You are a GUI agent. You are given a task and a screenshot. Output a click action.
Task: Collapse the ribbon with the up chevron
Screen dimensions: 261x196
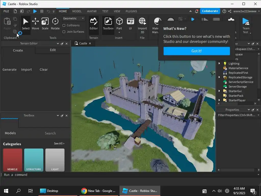tap(190, 11)
